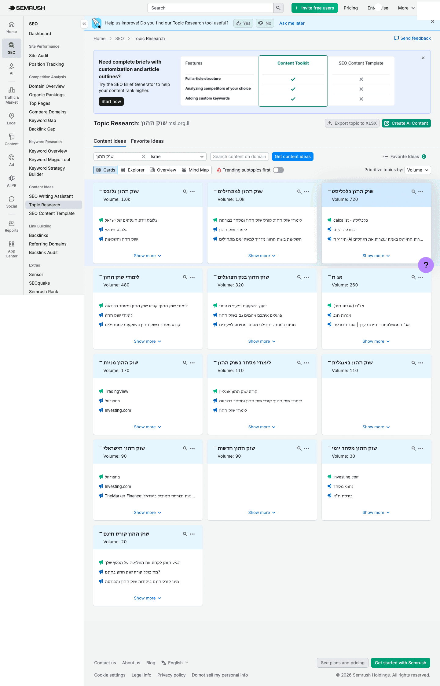The width and height of the screenshot is (440, 686).
Task: Open Keyword Magic Tool in sidebar
Action: click(50, 160)
